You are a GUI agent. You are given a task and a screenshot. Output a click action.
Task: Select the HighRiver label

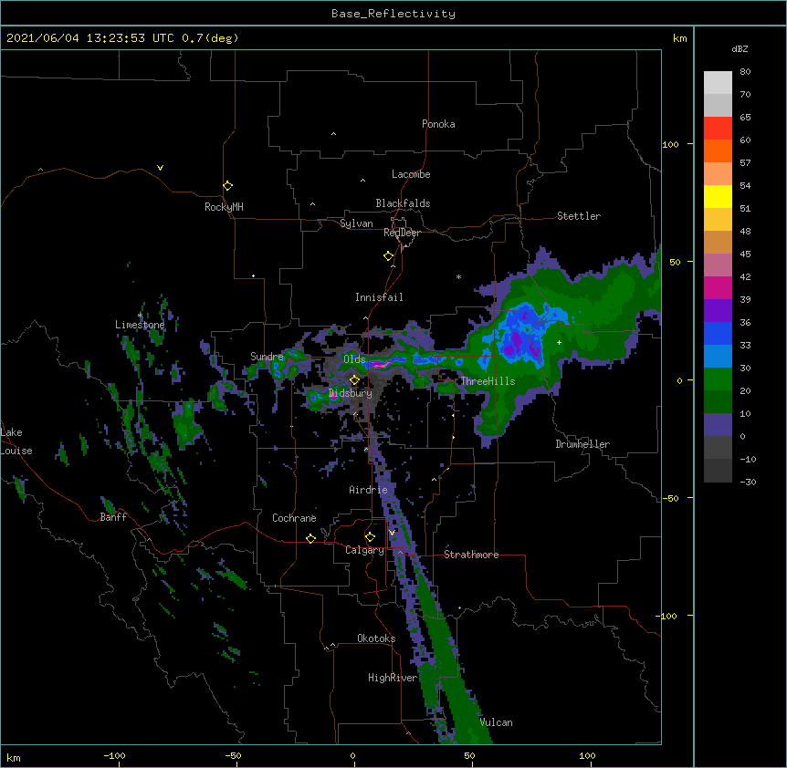click(393, 678)
